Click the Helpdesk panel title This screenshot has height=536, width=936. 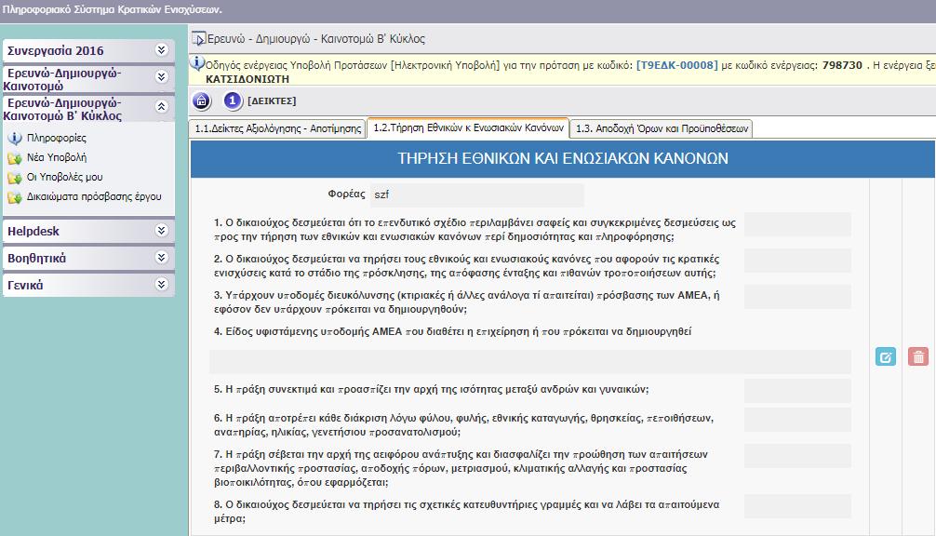click(x=33, y=231)
